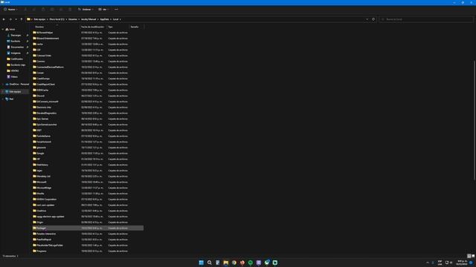476x267 pixels.
Task: Select the PlaceholderTileLogoFolder folder
Action: click(50, 245)
